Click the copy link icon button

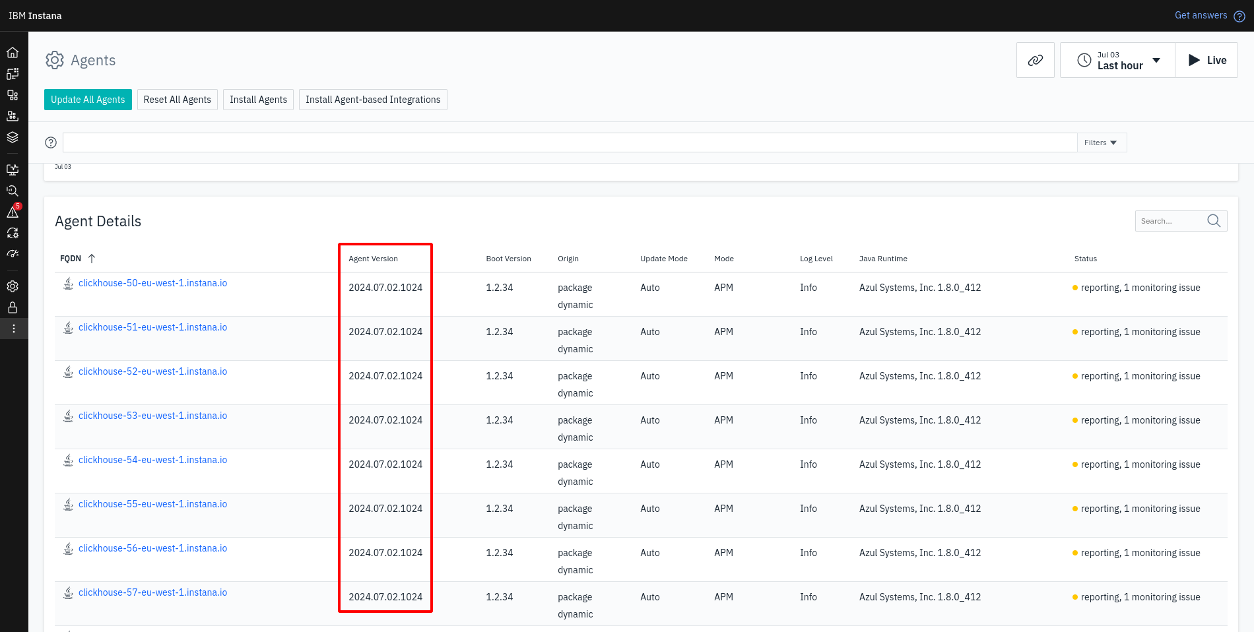click(x=1036, y=60)
